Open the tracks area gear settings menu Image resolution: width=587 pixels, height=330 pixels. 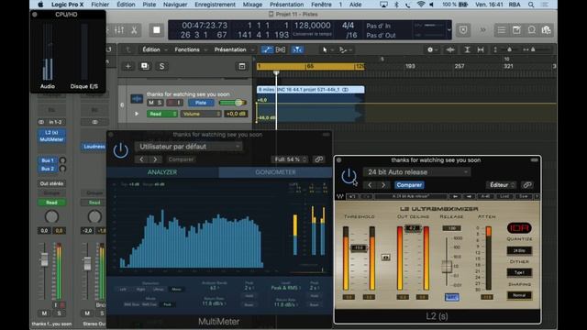click(x=432, y=49)
